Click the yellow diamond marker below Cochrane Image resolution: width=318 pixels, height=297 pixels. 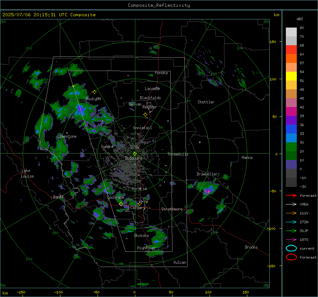click(x=121, y=204)
